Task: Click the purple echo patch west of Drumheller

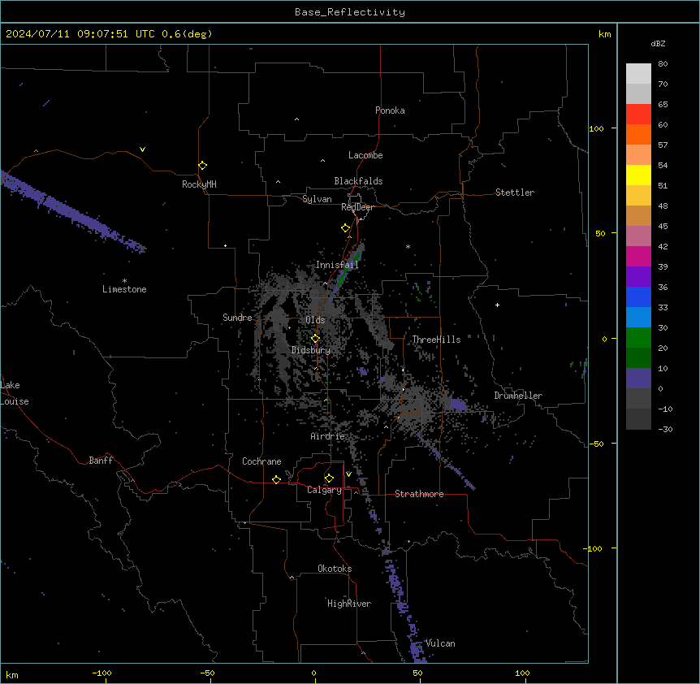Action: click(457, 405)
